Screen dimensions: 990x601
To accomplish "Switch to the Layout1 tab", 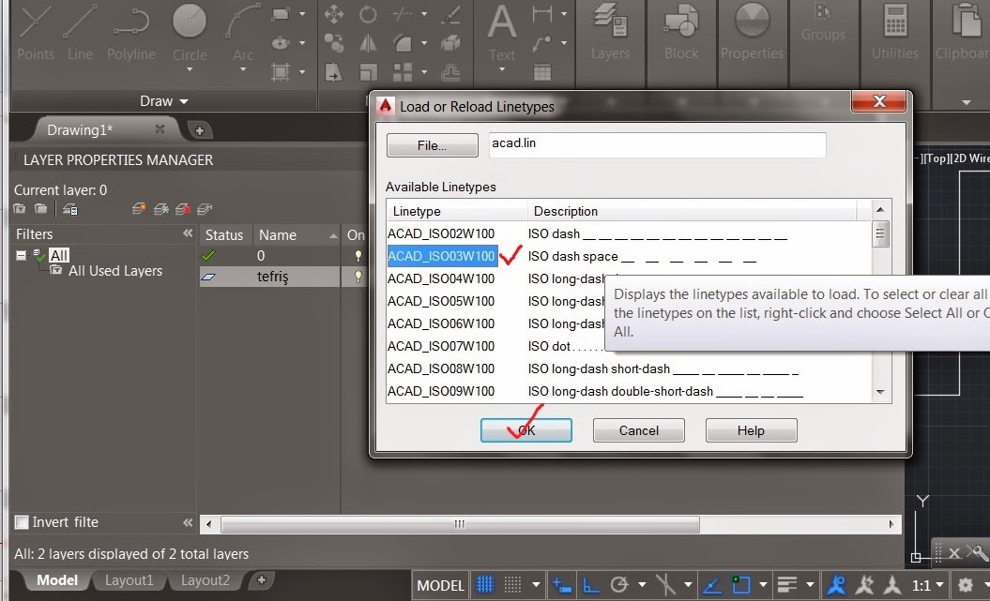I will coord(129,580).
